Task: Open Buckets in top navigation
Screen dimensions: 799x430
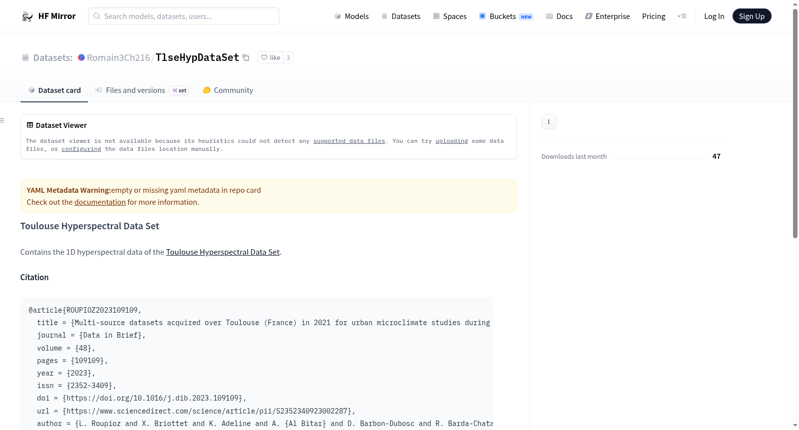Action: click(x=506, y=16)
